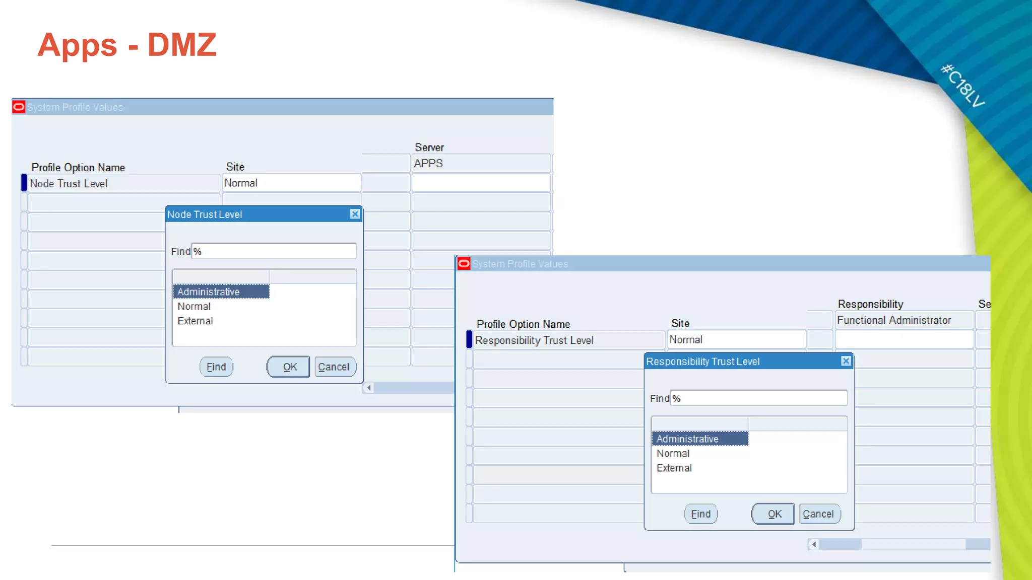This screenshot has width=1032, height=580.
Task: Select Normal in Node Trust Level list
Action: pyautogui.click(x=194, y=307)
